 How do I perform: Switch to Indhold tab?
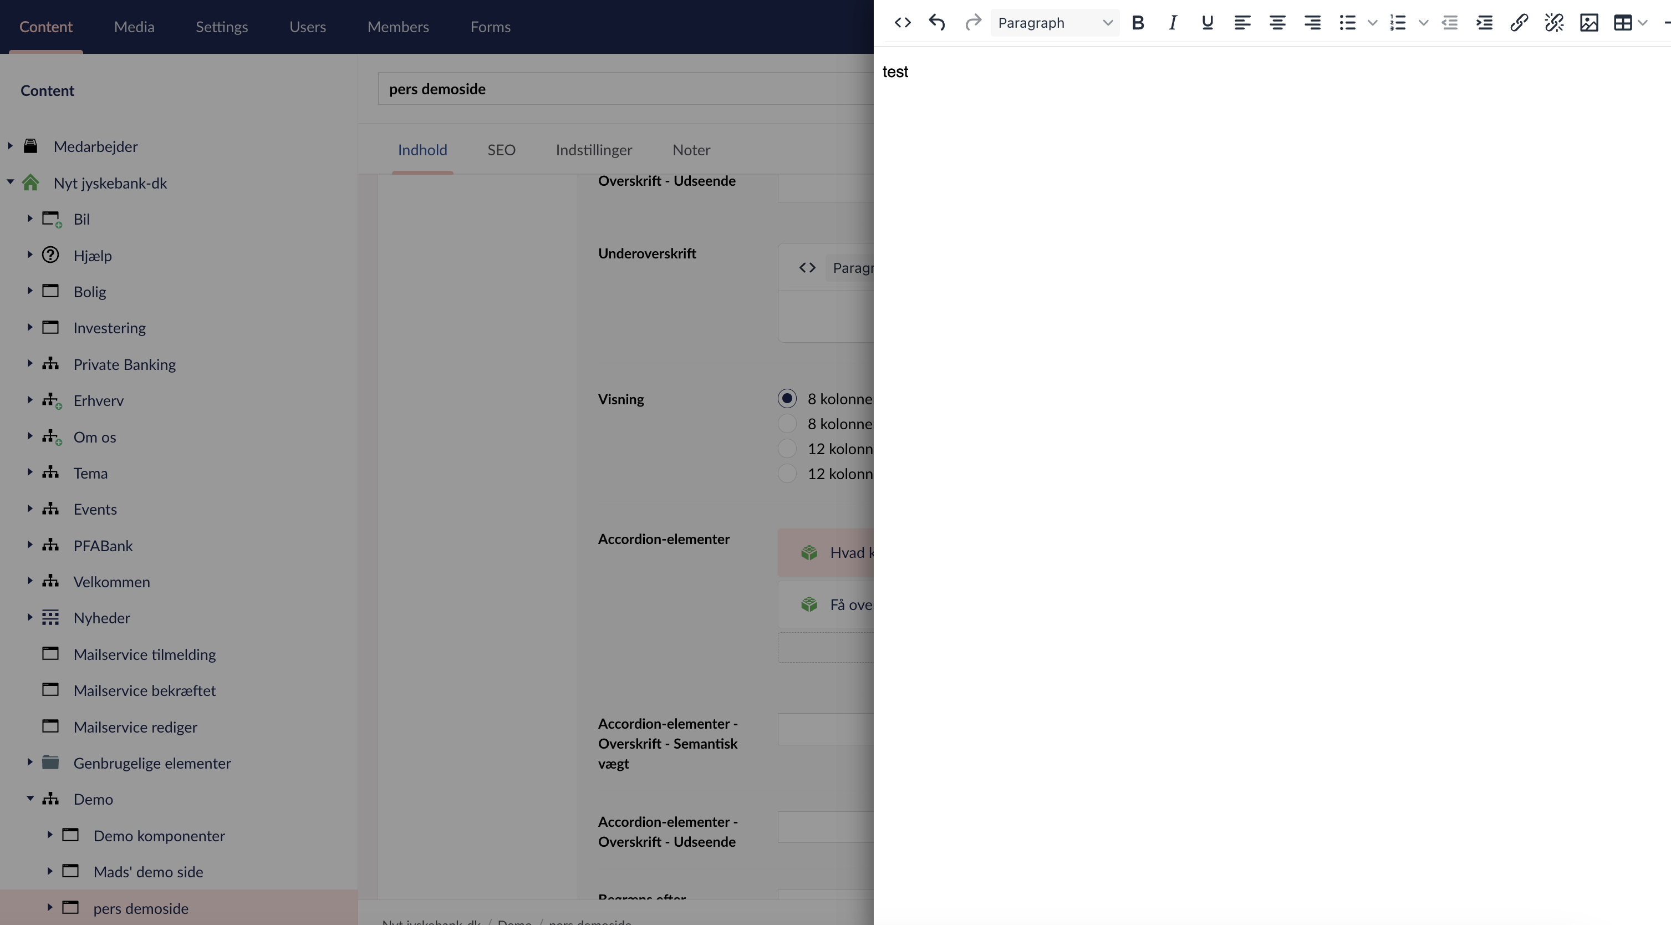pos(422,150)
